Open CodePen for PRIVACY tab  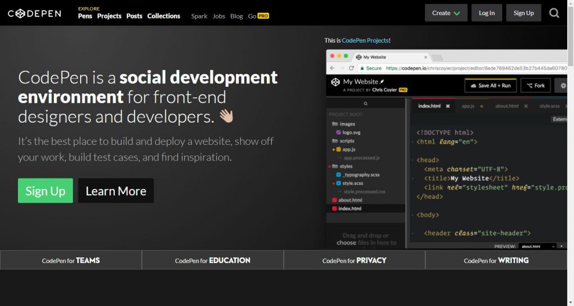354,260
